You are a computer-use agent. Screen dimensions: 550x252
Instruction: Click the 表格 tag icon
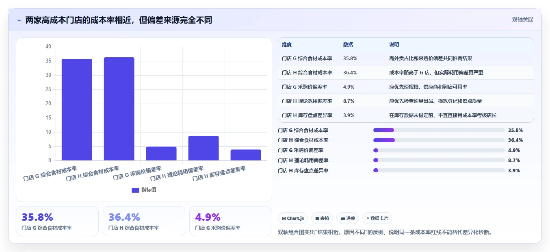point(317,219)
